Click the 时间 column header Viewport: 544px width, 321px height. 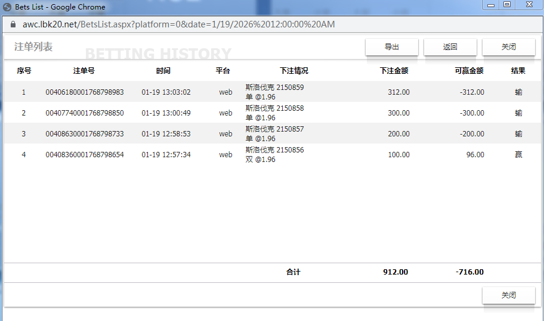163,71
